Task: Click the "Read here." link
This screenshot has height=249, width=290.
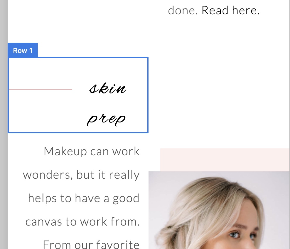Action: (230, 11)
